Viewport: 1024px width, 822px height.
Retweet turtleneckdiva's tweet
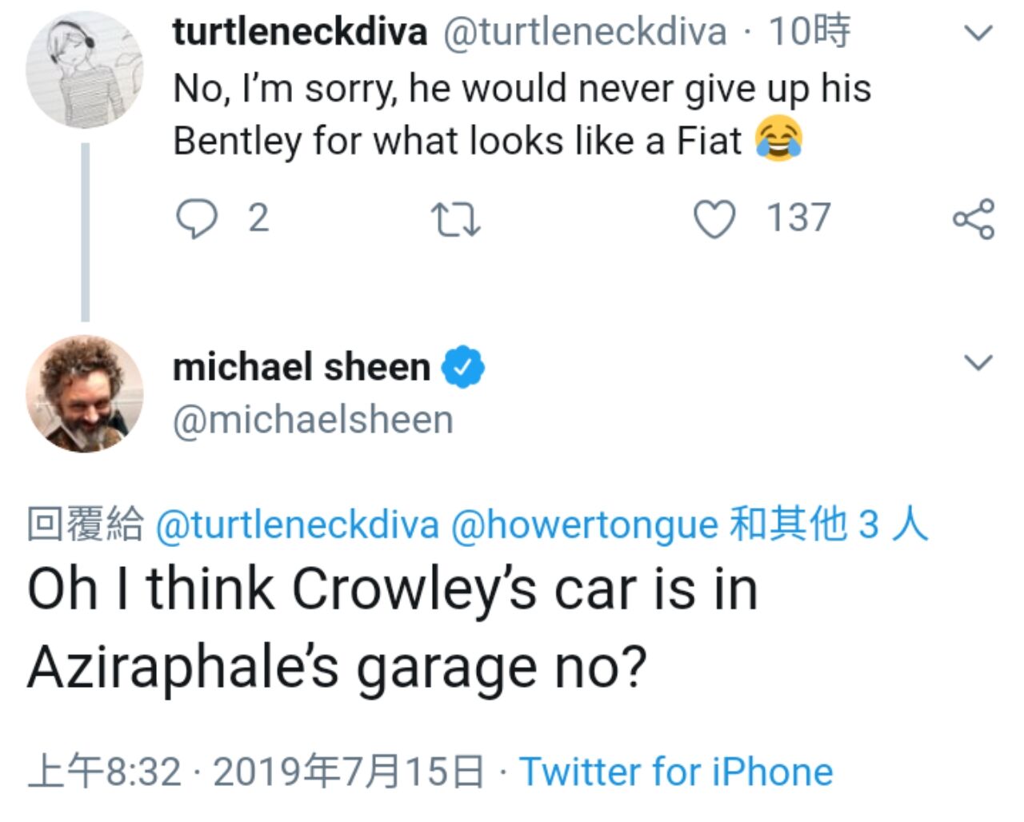click(x=455, y=219)
